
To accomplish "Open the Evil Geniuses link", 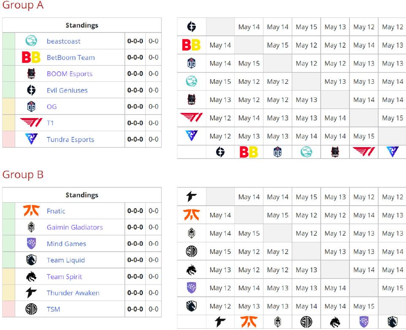I will coord(67,90).
